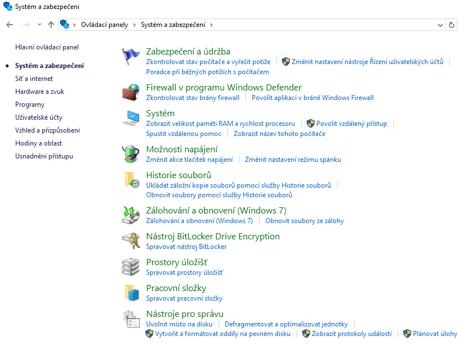
Task: Click the Zabezpečení a údržba flag icon
Action: click(130, 56)
